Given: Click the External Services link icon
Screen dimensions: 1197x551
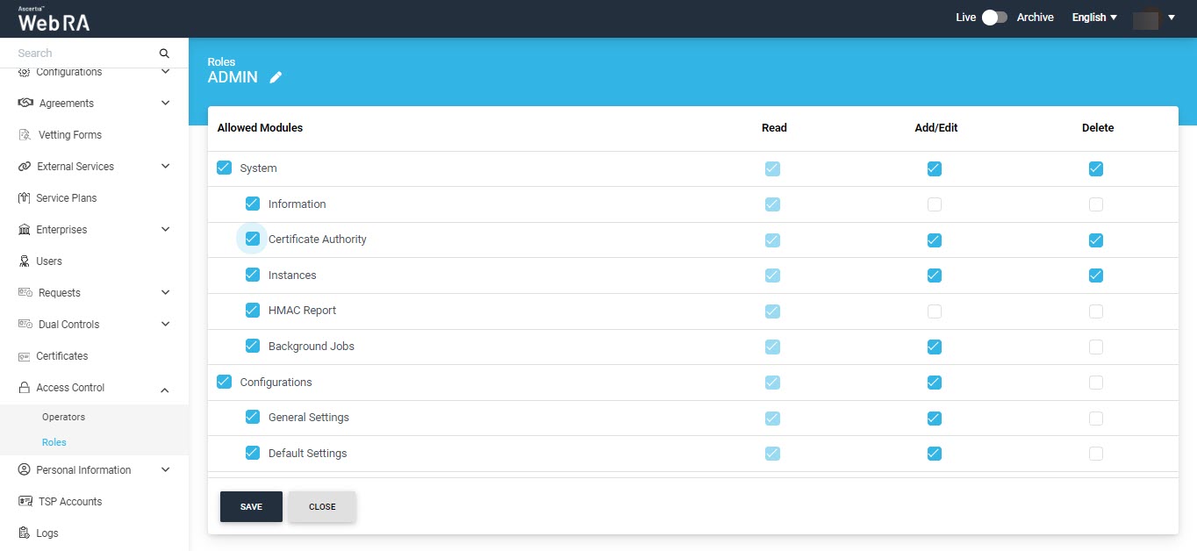Looking at the screenshot, I should [25, 166].
